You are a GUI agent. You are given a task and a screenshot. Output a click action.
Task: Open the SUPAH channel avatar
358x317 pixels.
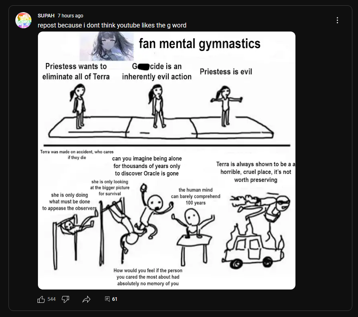coord(23,20)
